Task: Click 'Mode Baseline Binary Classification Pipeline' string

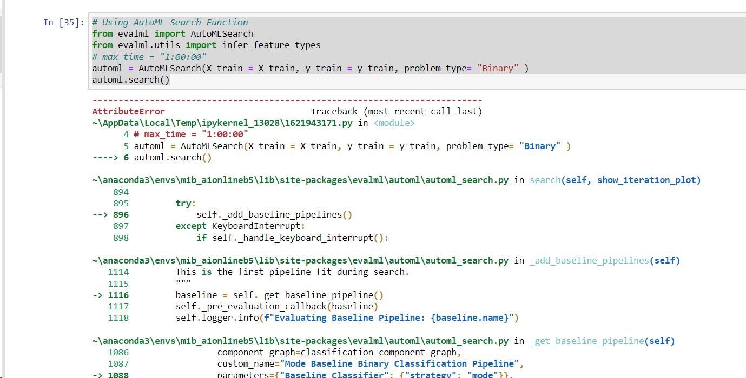Action: 399,363
